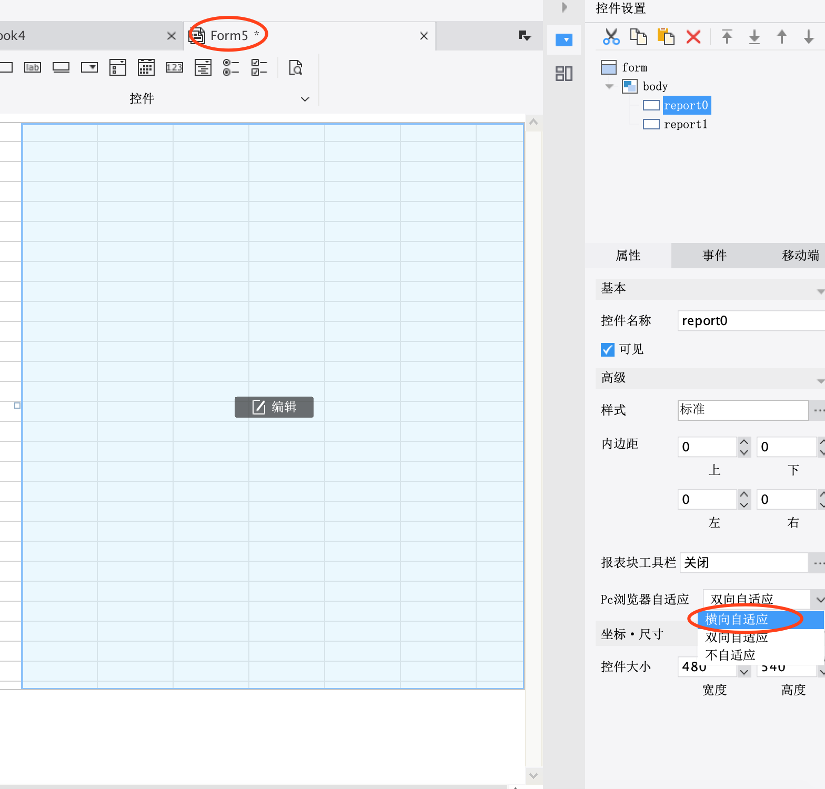
Task: Select the checkbox group widget icon
Action: pos(259,67)
